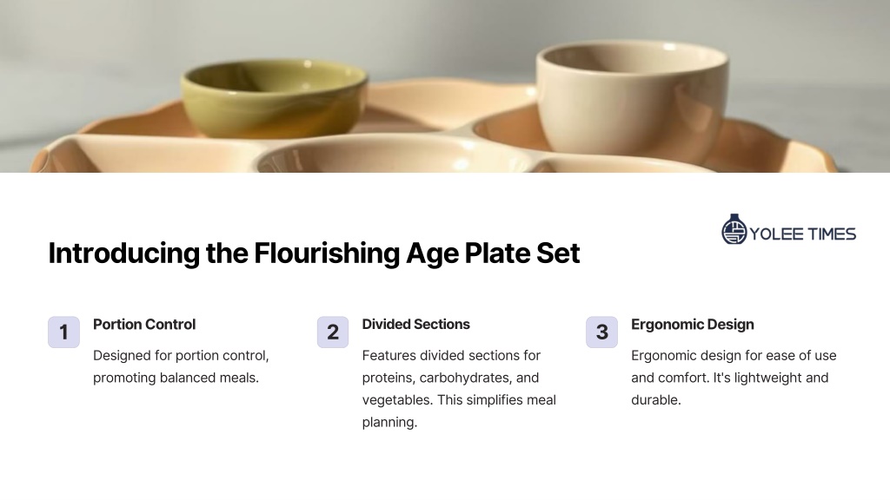This screenshot has width=890, height=500.
Task: Click the Divided Sections heading
Action: click(416, 325)
